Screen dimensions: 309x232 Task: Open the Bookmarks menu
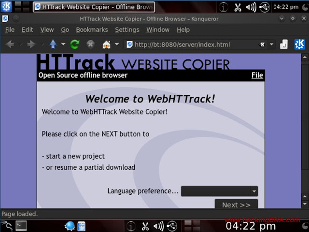click(x=92, y=30)
